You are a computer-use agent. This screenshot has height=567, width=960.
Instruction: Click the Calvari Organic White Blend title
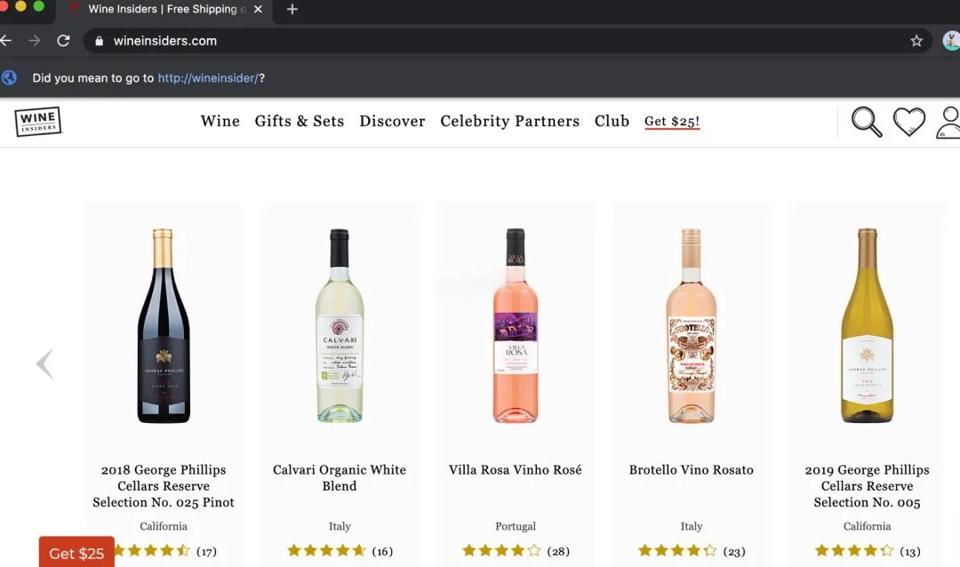[x=340, y=477]
